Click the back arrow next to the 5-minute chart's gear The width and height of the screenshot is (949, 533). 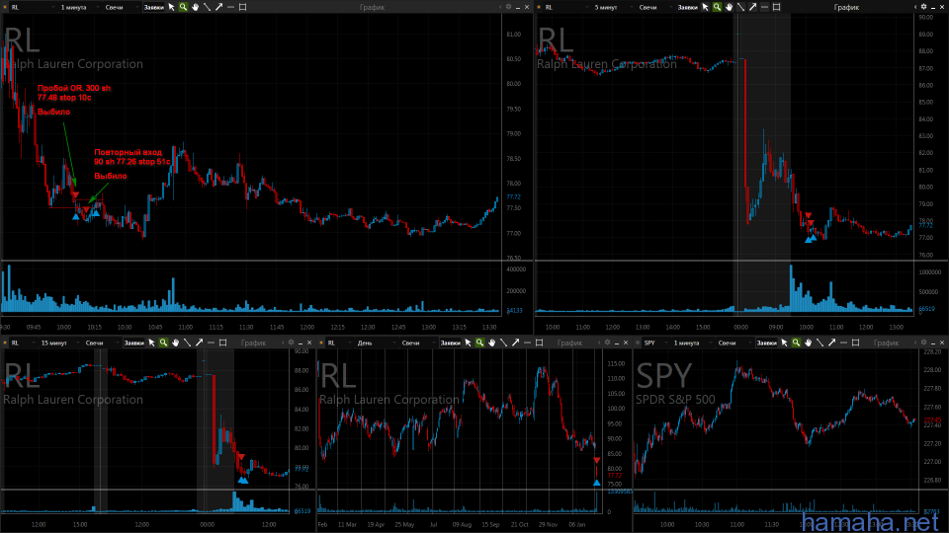(915, 7)
